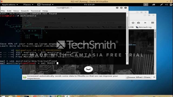This screenshot has width=173, height=97.
Task: Maximize the front Iceweasel browser window
Action: [149, 15]
